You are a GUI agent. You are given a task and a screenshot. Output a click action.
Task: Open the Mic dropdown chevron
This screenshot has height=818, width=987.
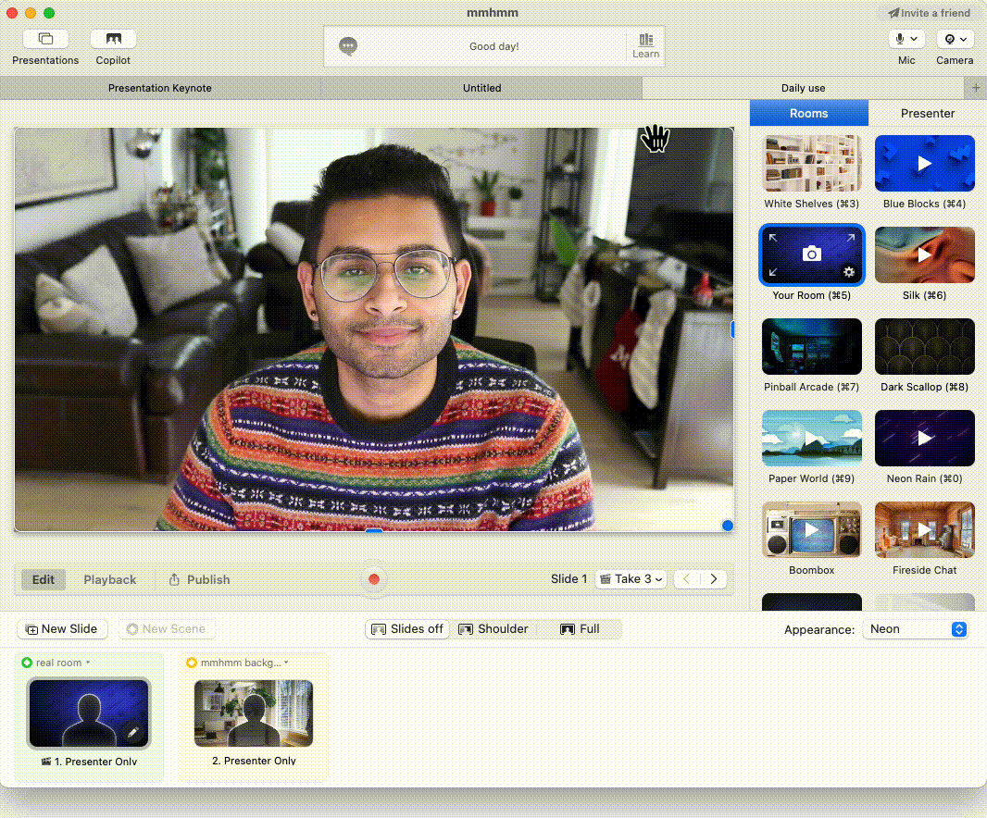914,39
